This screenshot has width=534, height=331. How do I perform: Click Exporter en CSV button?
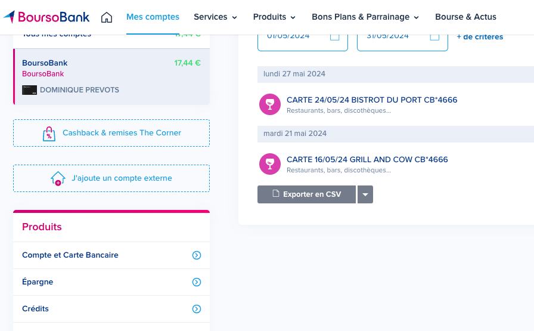coord(306,194)
